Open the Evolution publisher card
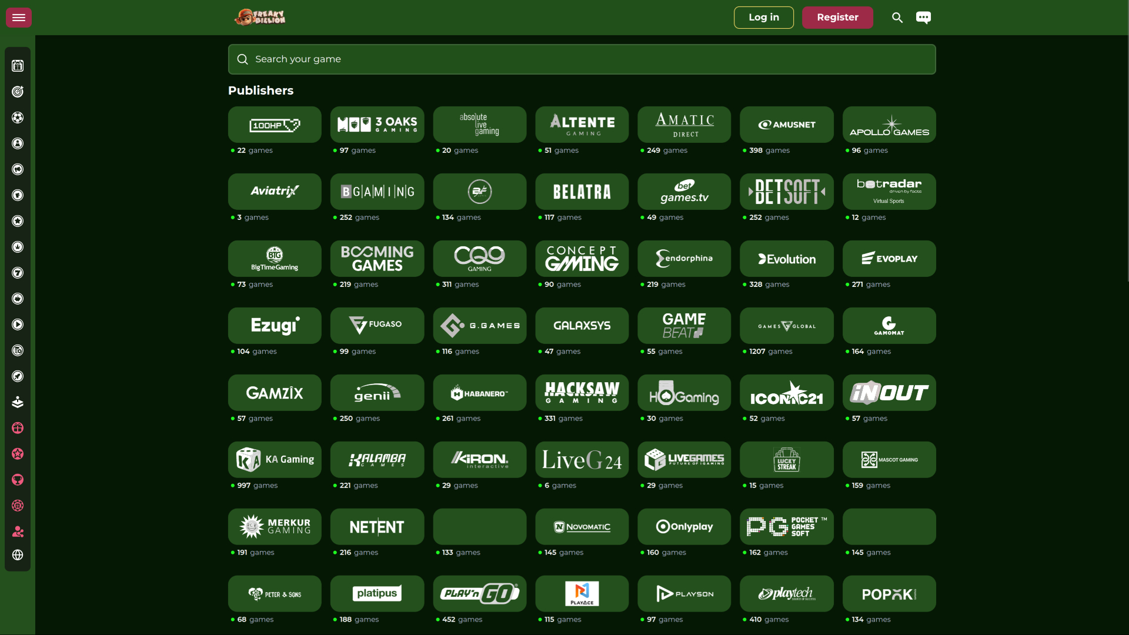Viewport: 1129px width, 635px height. (x=786, y=259)
